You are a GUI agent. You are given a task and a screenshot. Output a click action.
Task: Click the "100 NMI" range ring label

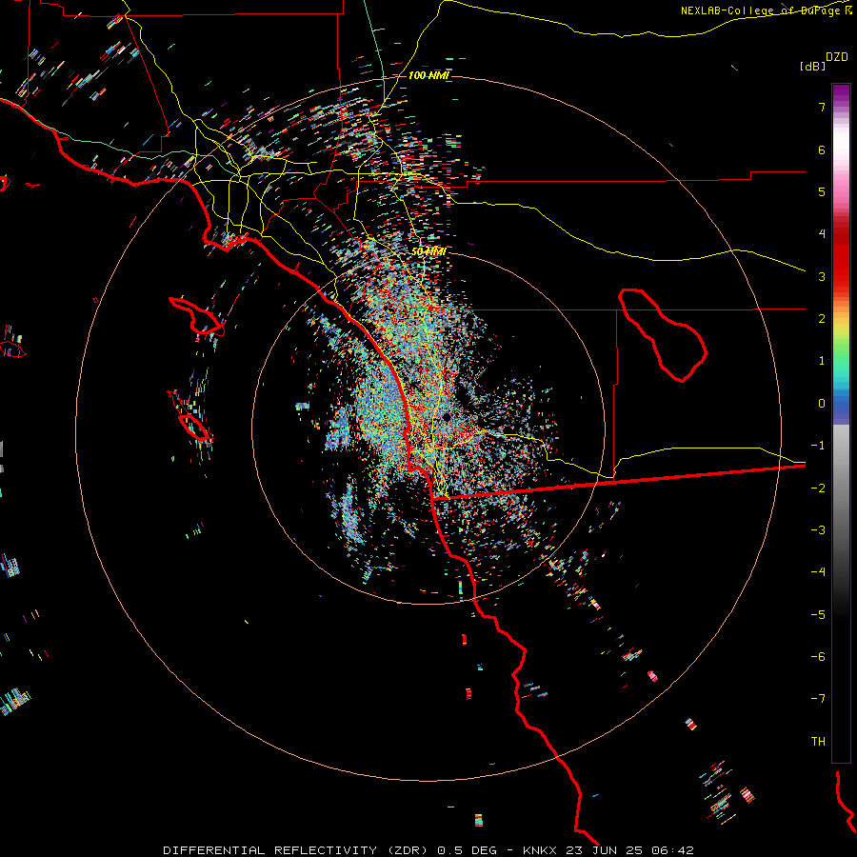429,75
